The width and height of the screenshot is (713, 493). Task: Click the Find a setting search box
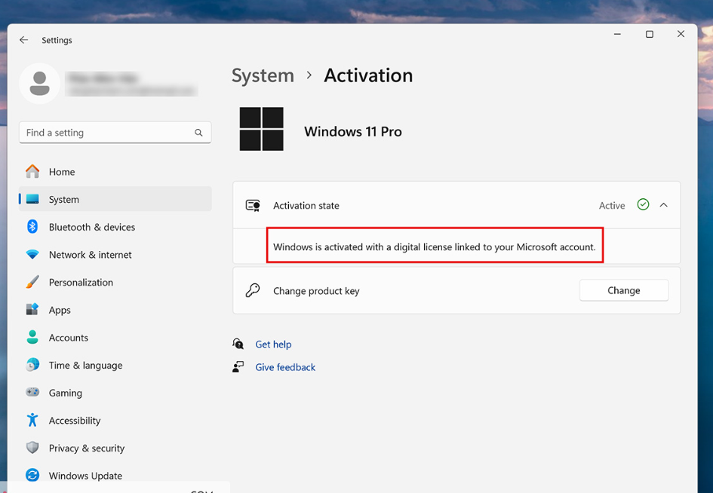click(106, 133)
